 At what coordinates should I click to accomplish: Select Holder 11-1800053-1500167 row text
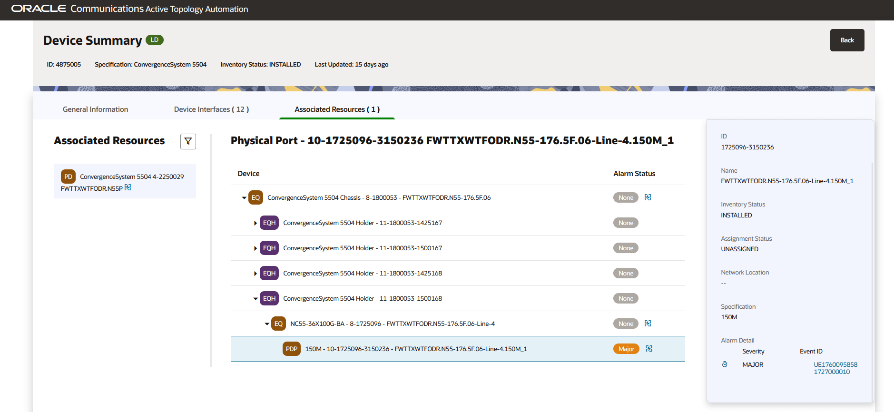(363, 248)
